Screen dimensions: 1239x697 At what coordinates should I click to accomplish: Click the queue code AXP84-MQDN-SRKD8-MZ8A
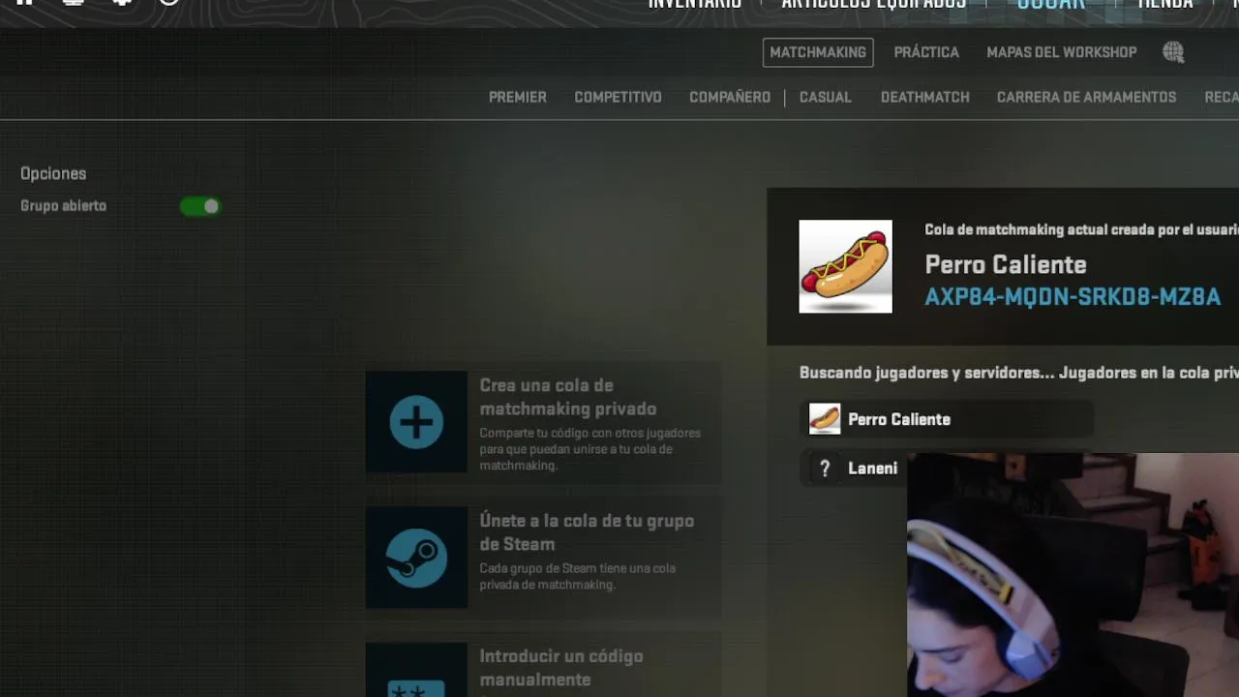click(x=1073, y=297)
